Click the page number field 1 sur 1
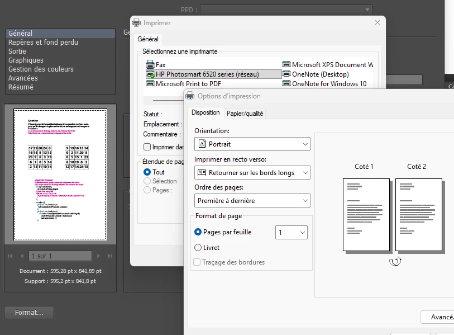Viewport: 454px width, 335px height. 60,256
